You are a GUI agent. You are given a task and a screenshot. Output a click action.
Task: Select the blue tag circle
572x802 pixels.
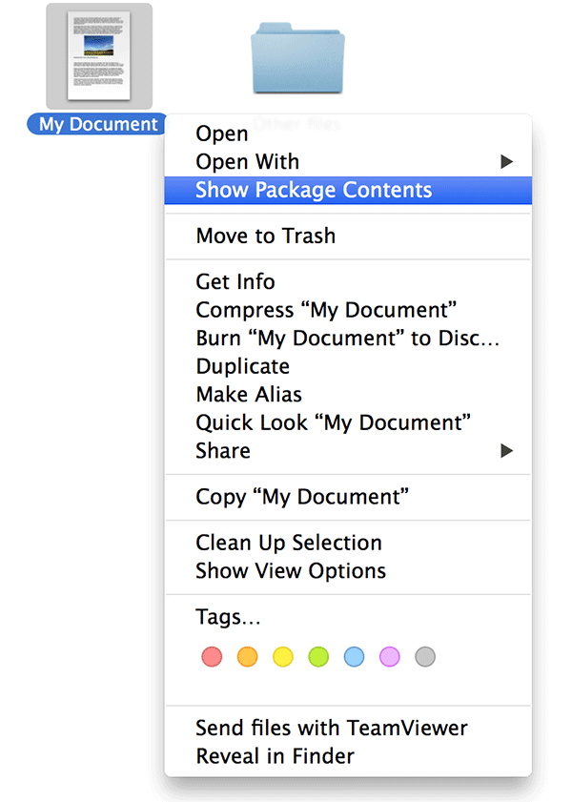(354, 656)
